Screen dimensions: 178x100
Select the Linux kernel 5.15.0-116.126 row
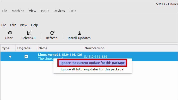89,56
